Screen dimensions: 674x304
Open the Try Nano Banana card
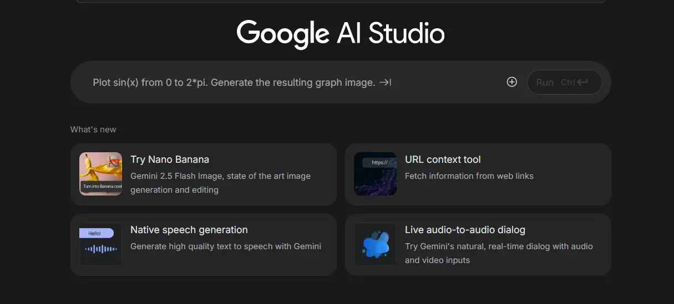click(x=204, y=174)
